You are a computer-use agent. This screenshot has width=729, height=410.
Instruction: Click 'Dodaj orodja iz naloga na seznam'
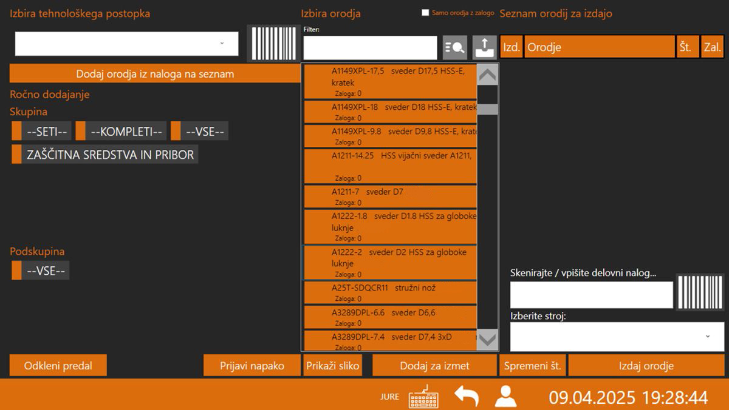[x=154, y=74]
